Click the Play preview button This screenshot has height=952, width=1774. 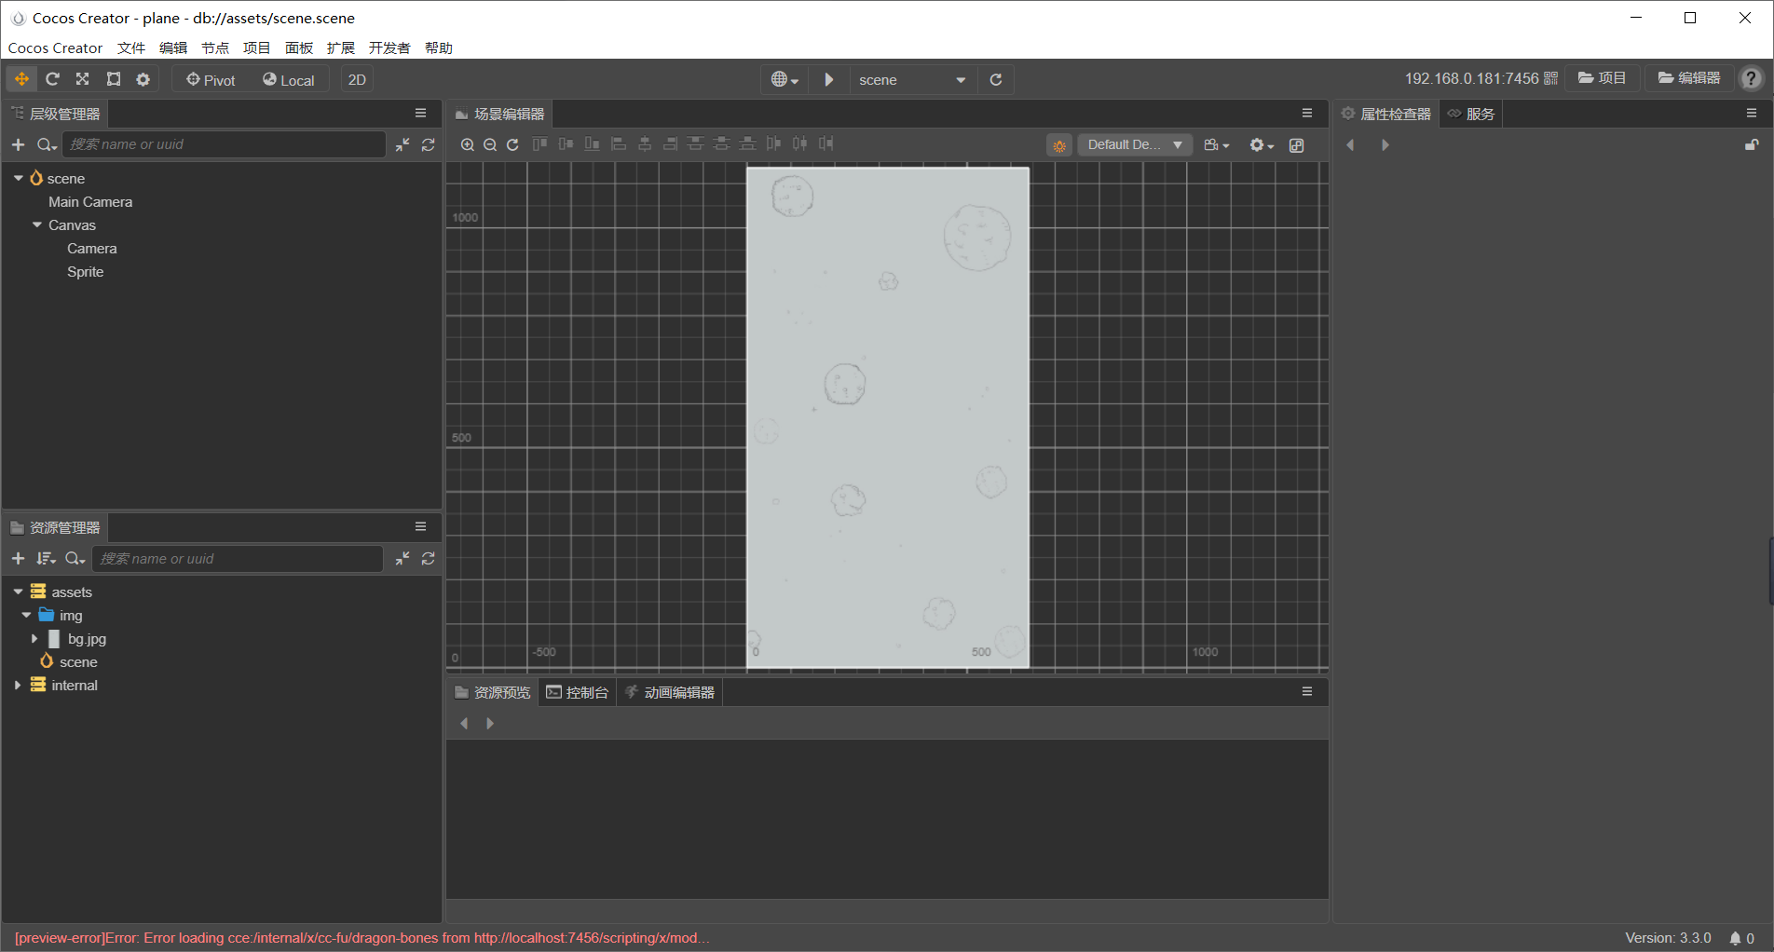828,79
